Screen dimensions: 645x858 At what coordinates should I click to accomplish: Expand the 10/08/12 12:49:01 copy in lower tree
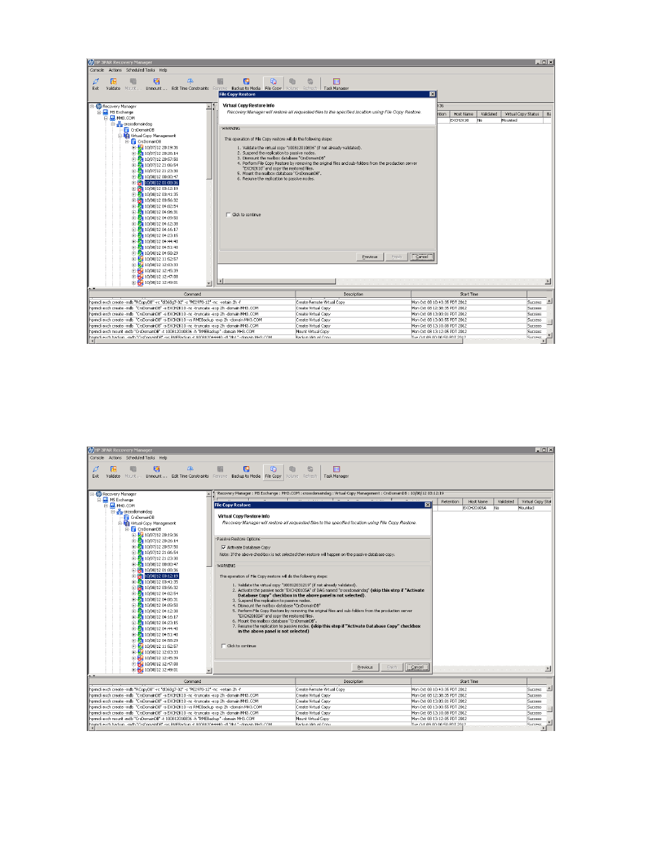[134, 670]
